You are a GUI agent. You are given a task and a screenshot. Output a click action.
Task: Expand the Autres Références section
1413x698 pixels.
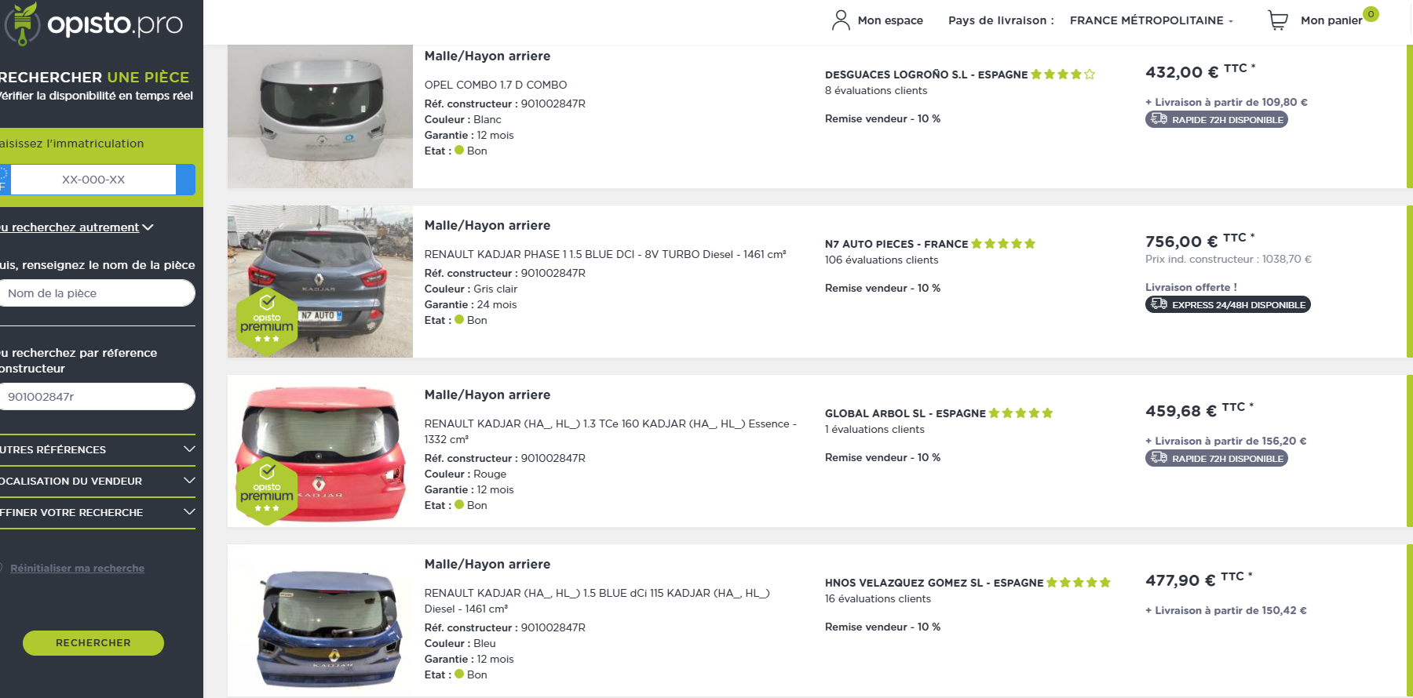[x=97, y=449]
